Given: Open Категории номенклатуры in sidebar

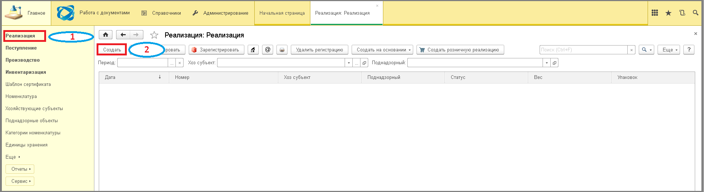Looking at the screenshot, I should click(33, 133).
